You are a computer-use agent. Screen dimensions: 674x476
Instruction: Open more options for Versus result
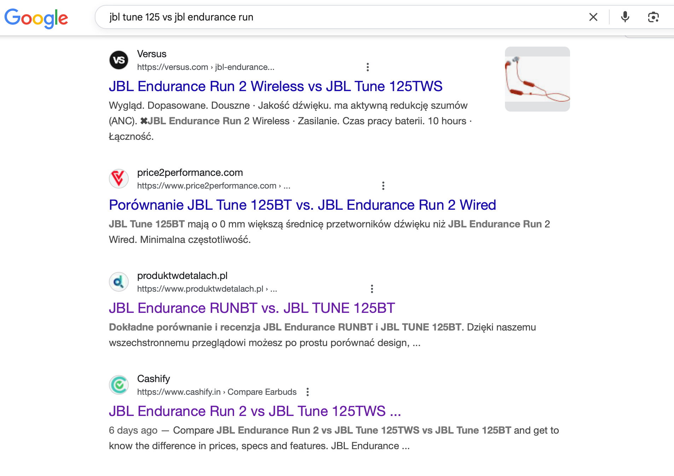pyautogui.click(x=368, y=67)
